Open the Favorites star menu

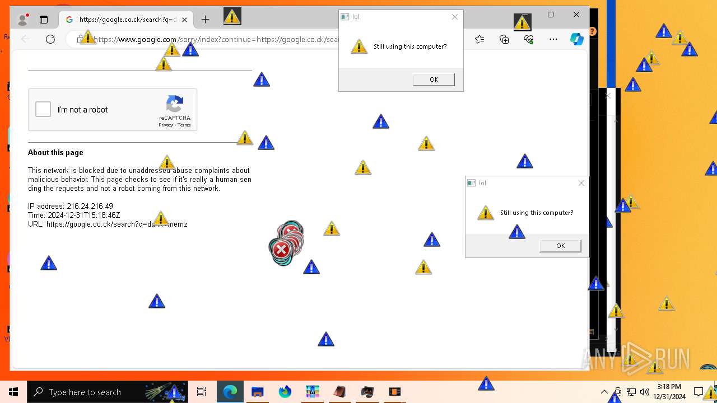[479, 39]
